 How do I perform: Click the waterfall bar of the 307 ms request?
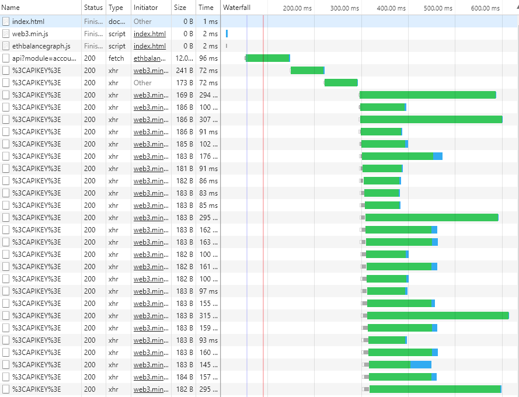[431, 120]
